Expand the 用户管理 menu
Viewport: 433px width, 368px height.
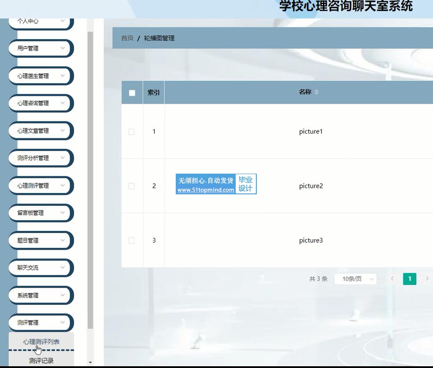pyautogui.click(x=41, y=48)
